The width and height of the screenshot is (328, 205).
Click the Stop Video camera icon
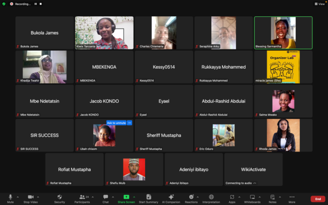coord(31,197)
